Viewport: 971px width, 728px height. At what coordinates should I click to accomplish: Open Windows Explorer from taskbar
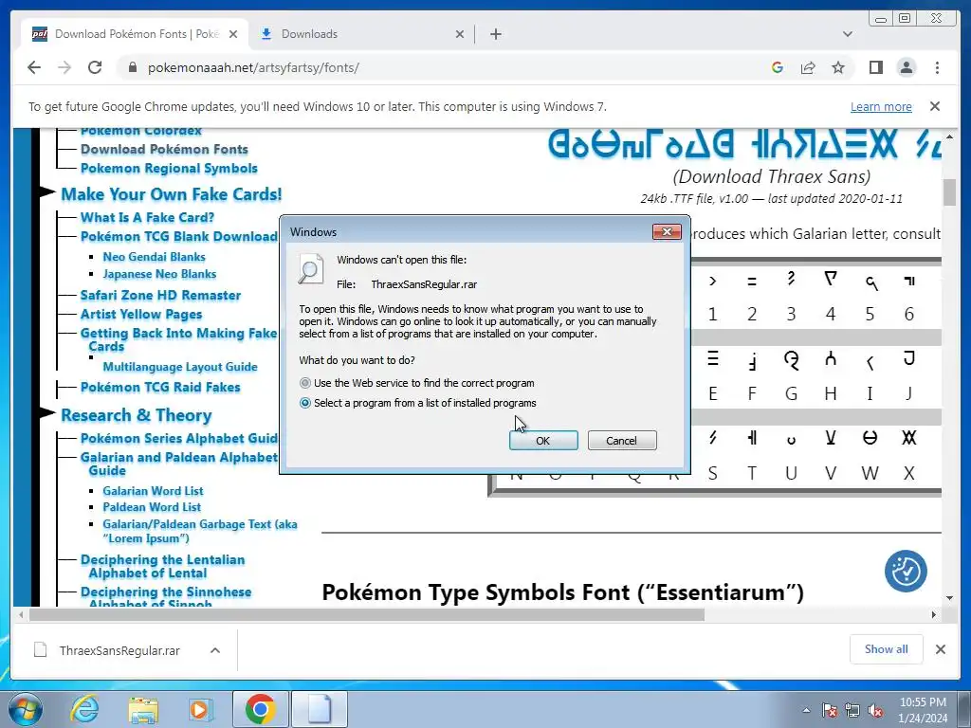143,709
